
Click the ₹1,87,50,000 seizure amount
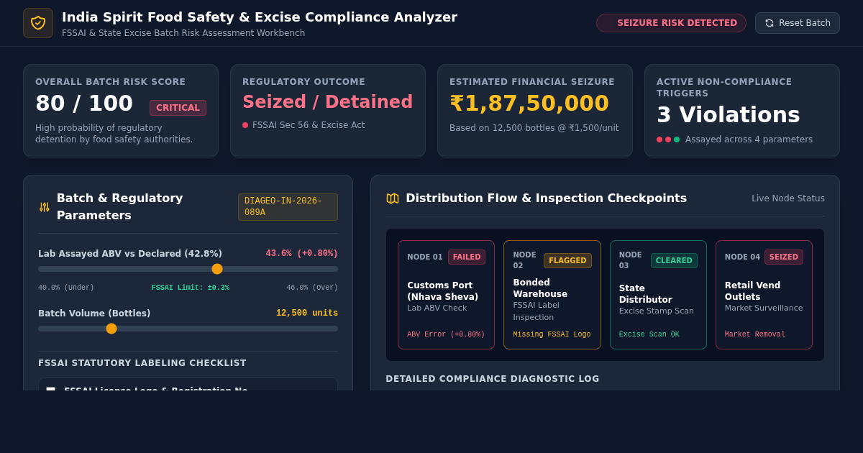[x=529, y=104]
